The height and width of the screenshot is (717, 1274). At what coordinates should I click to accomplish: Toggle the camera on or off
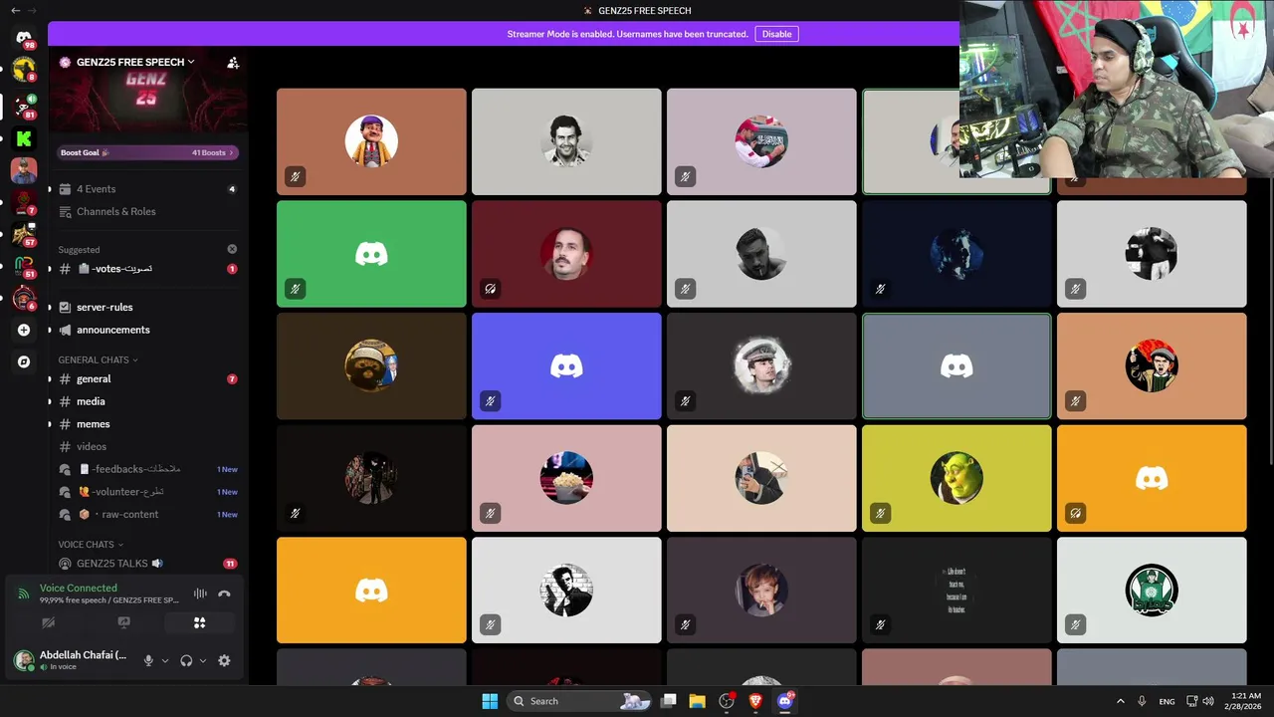[x=49, y=622]
